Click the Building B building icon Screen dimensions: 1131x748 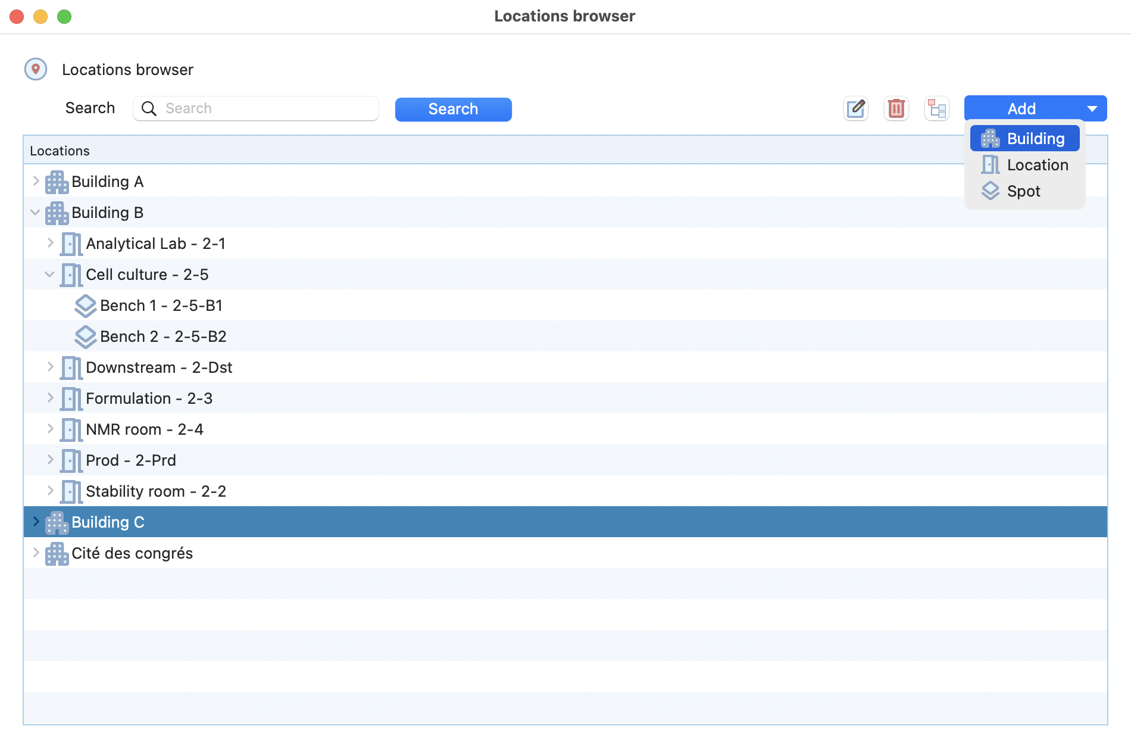[x=57, y=213]
